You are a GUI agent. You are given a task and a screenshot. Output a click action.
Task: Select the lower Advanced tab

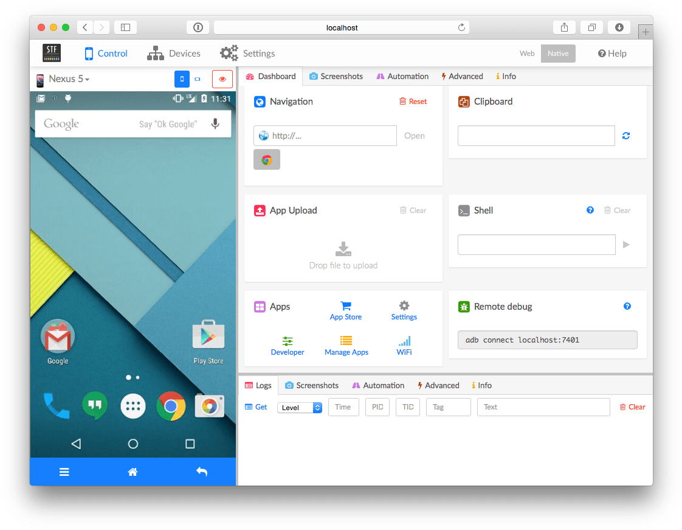click(438, 385)
